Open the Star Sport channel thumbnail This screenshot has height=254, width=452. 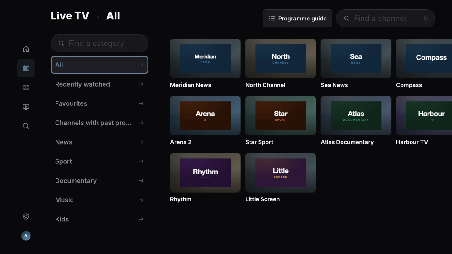pos(281,115)
